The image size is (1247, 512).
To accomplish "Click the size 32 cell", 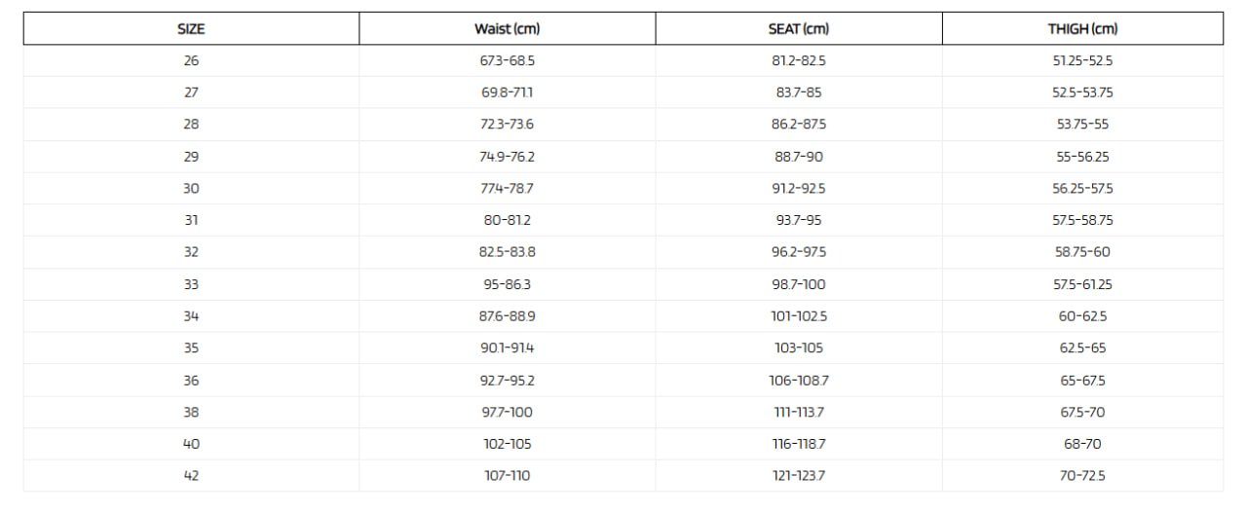I will pyautogui.click(x=191, y=252).
